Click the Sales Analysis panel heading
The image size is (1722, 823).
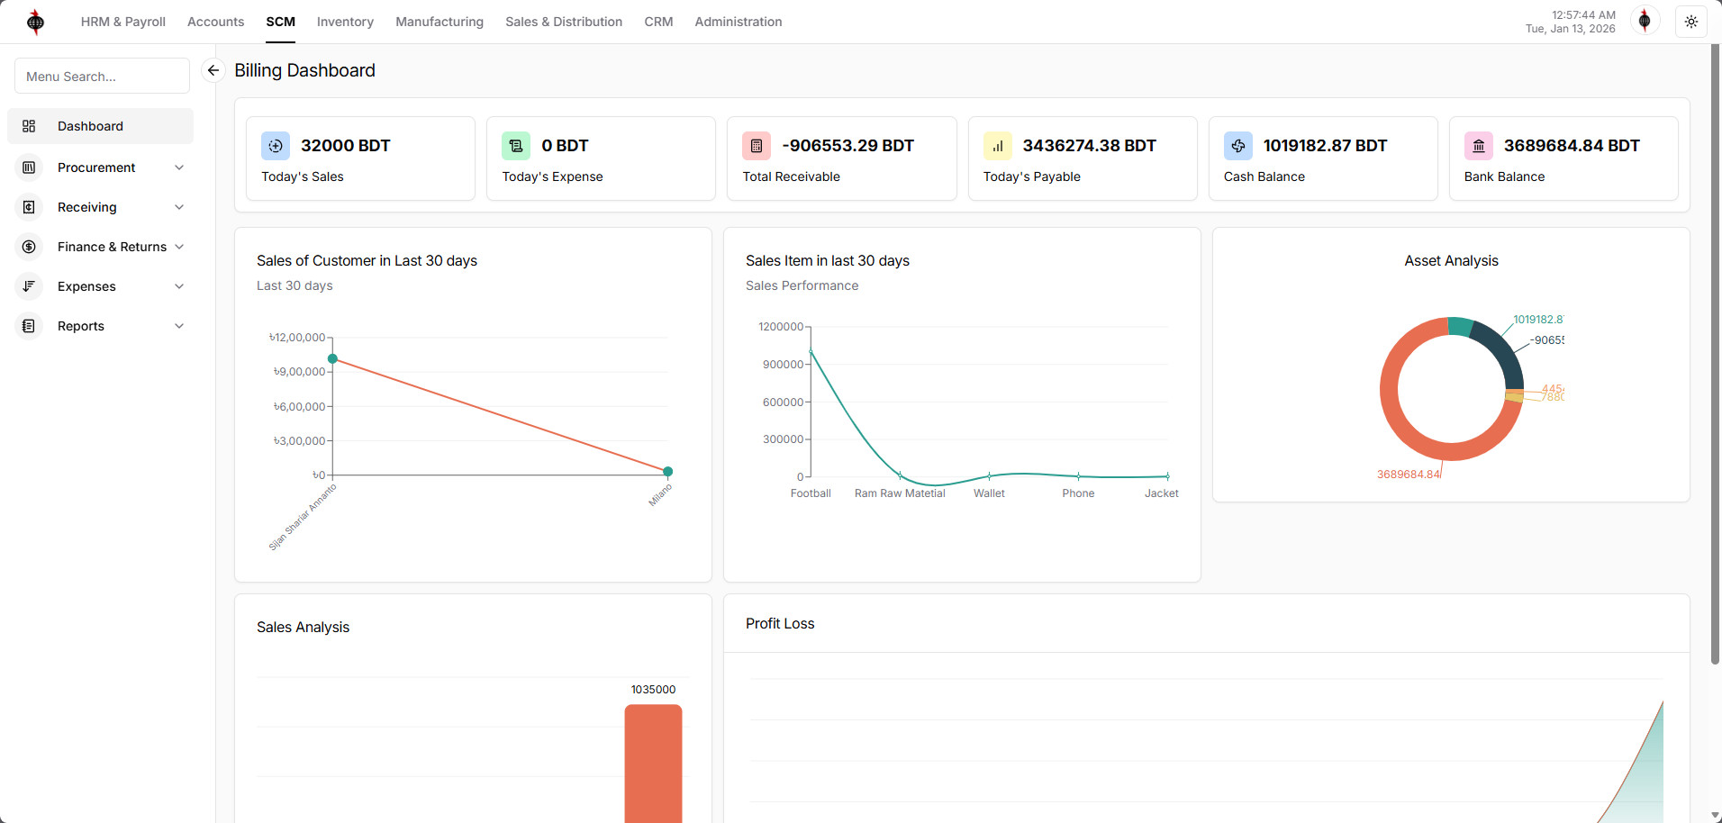click(x=303, y=627)
